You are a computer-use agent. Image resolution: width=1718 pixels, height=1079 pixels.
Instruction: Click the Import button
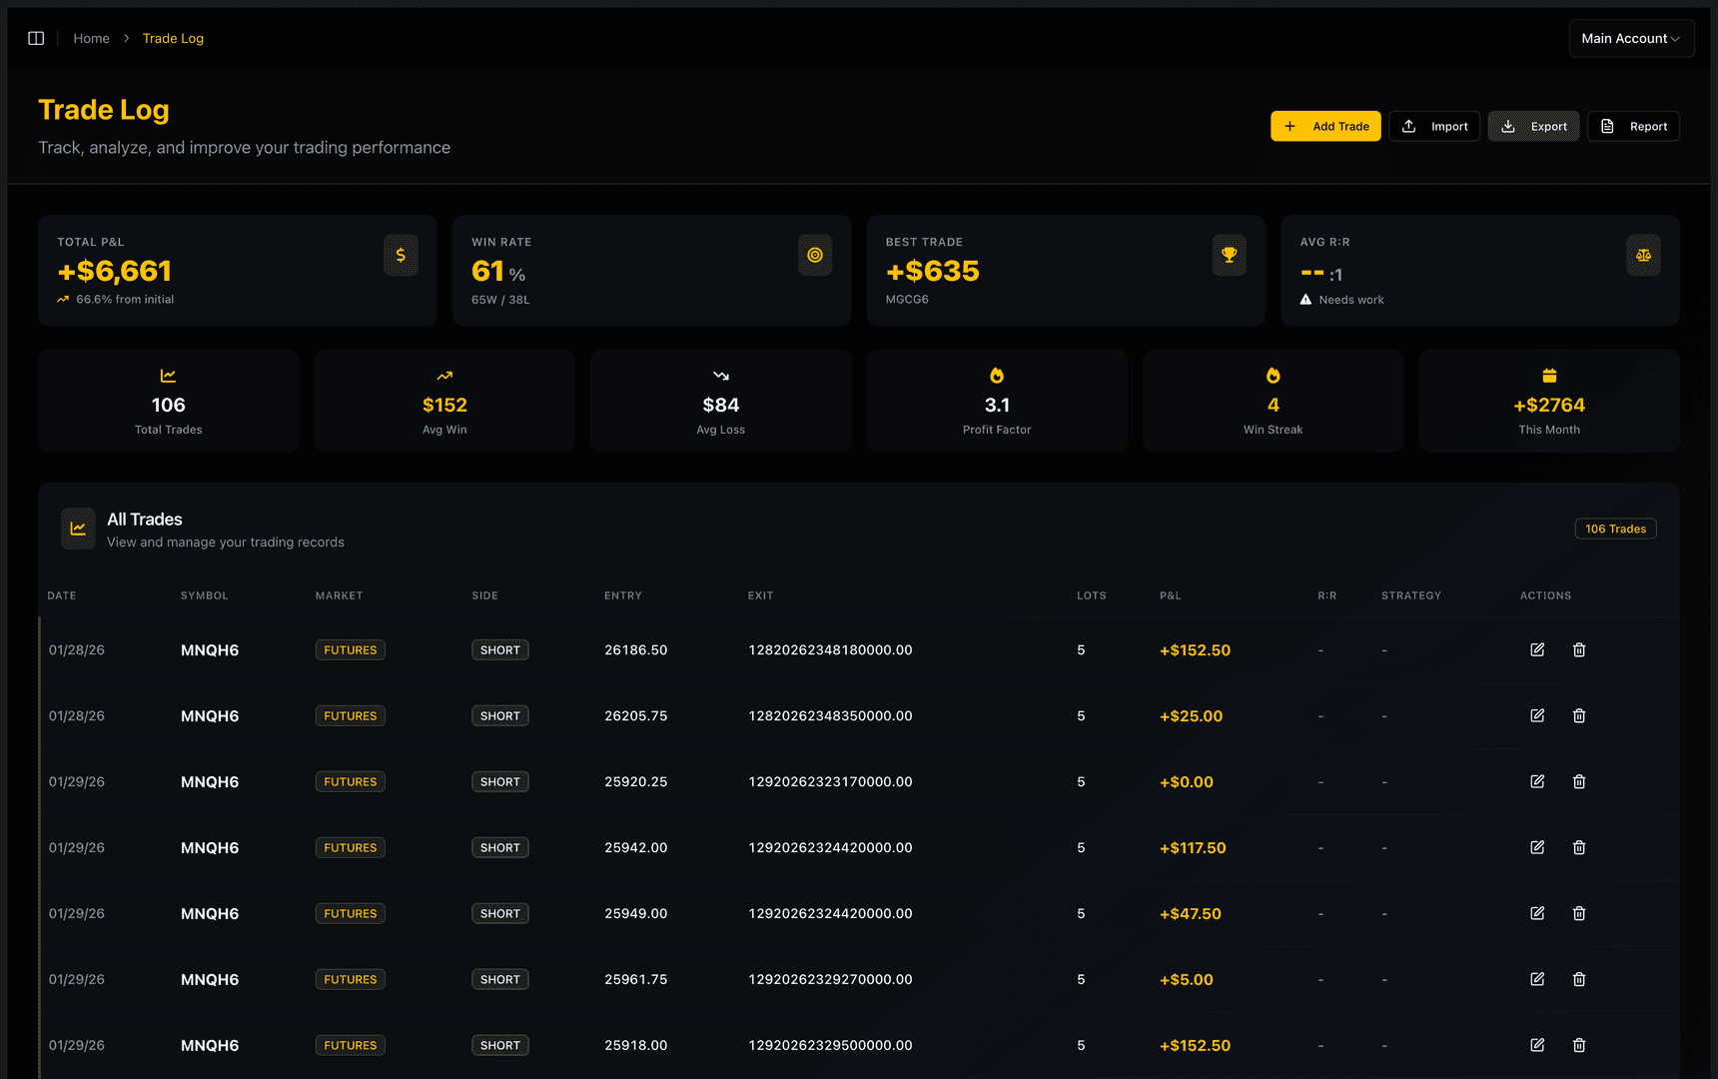[1434, 126]
